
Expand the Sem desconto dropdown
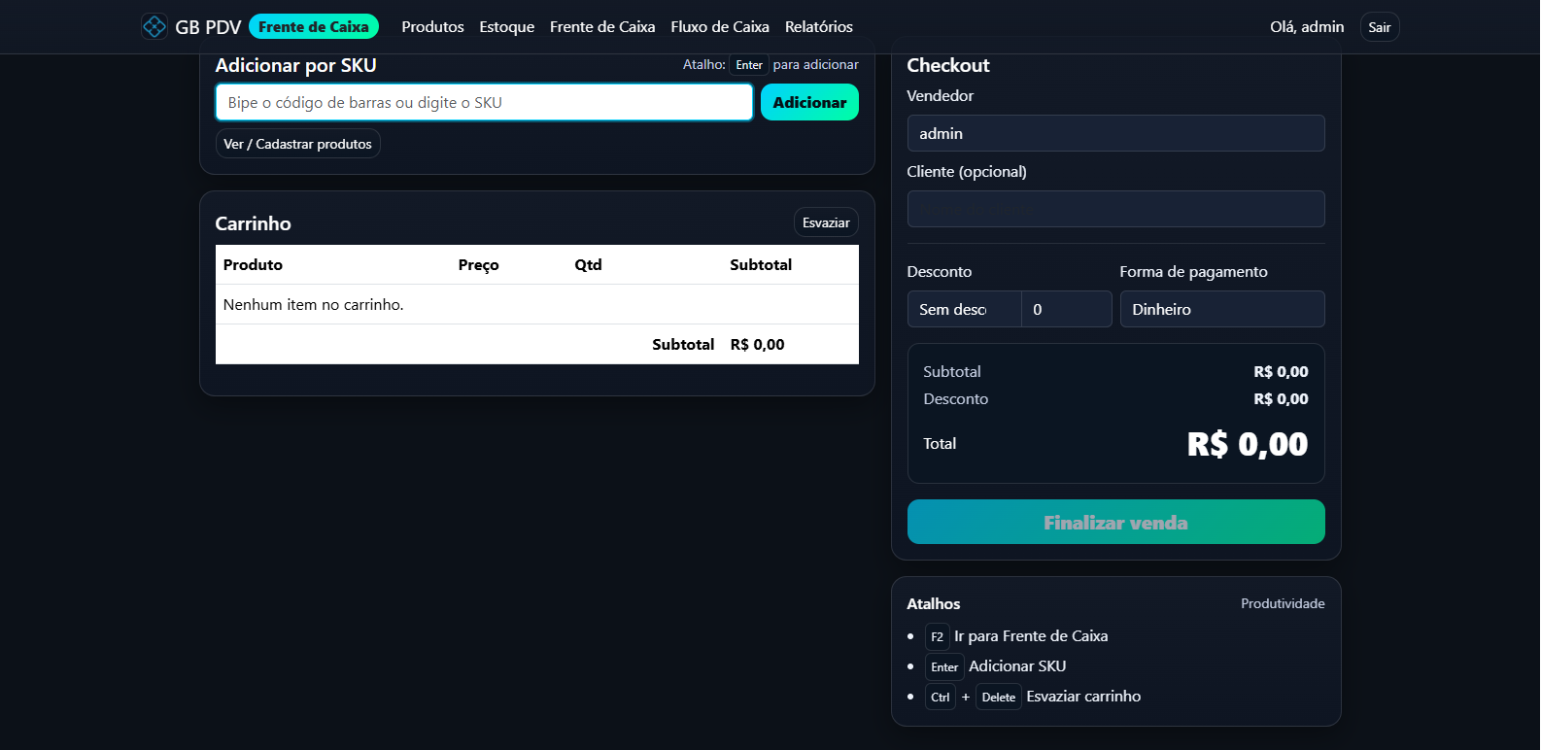(x=963, y=309)
